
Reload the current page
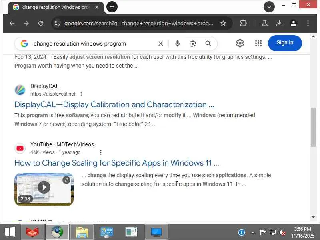click(41, 23)
